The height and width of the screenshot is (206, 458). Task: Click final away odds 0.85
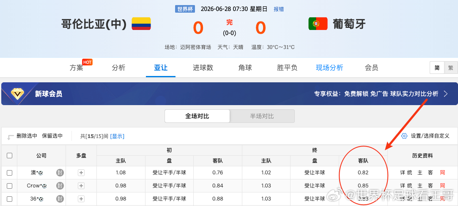363,186
